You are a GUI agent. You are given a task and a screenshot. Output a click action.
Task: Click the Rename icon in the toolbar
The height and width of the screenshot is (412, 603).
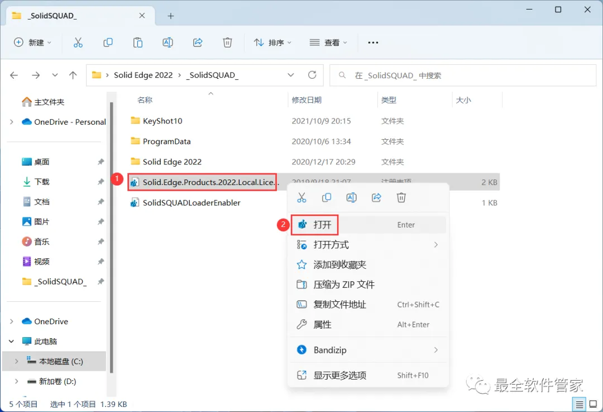(167, 42)
